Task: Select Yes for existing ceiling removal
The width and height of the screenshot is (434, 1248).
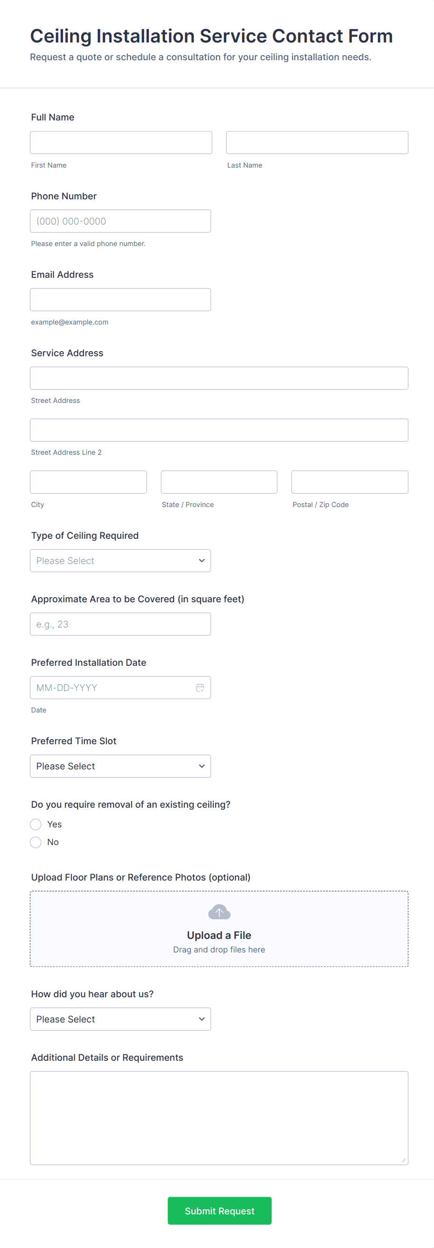Action: (x=36, y=824)
